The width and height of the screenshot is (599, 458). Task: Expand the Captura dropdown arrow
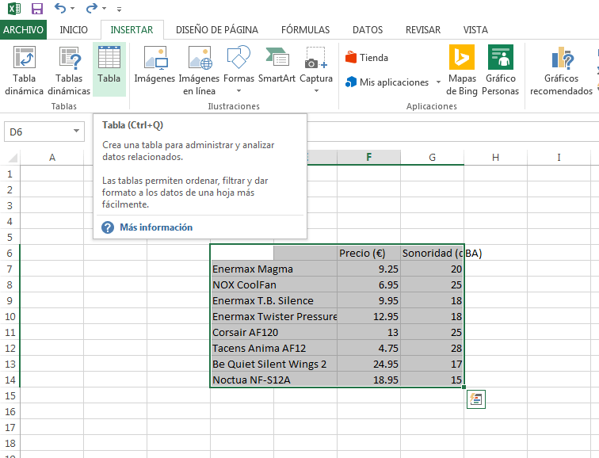(316, 91)
